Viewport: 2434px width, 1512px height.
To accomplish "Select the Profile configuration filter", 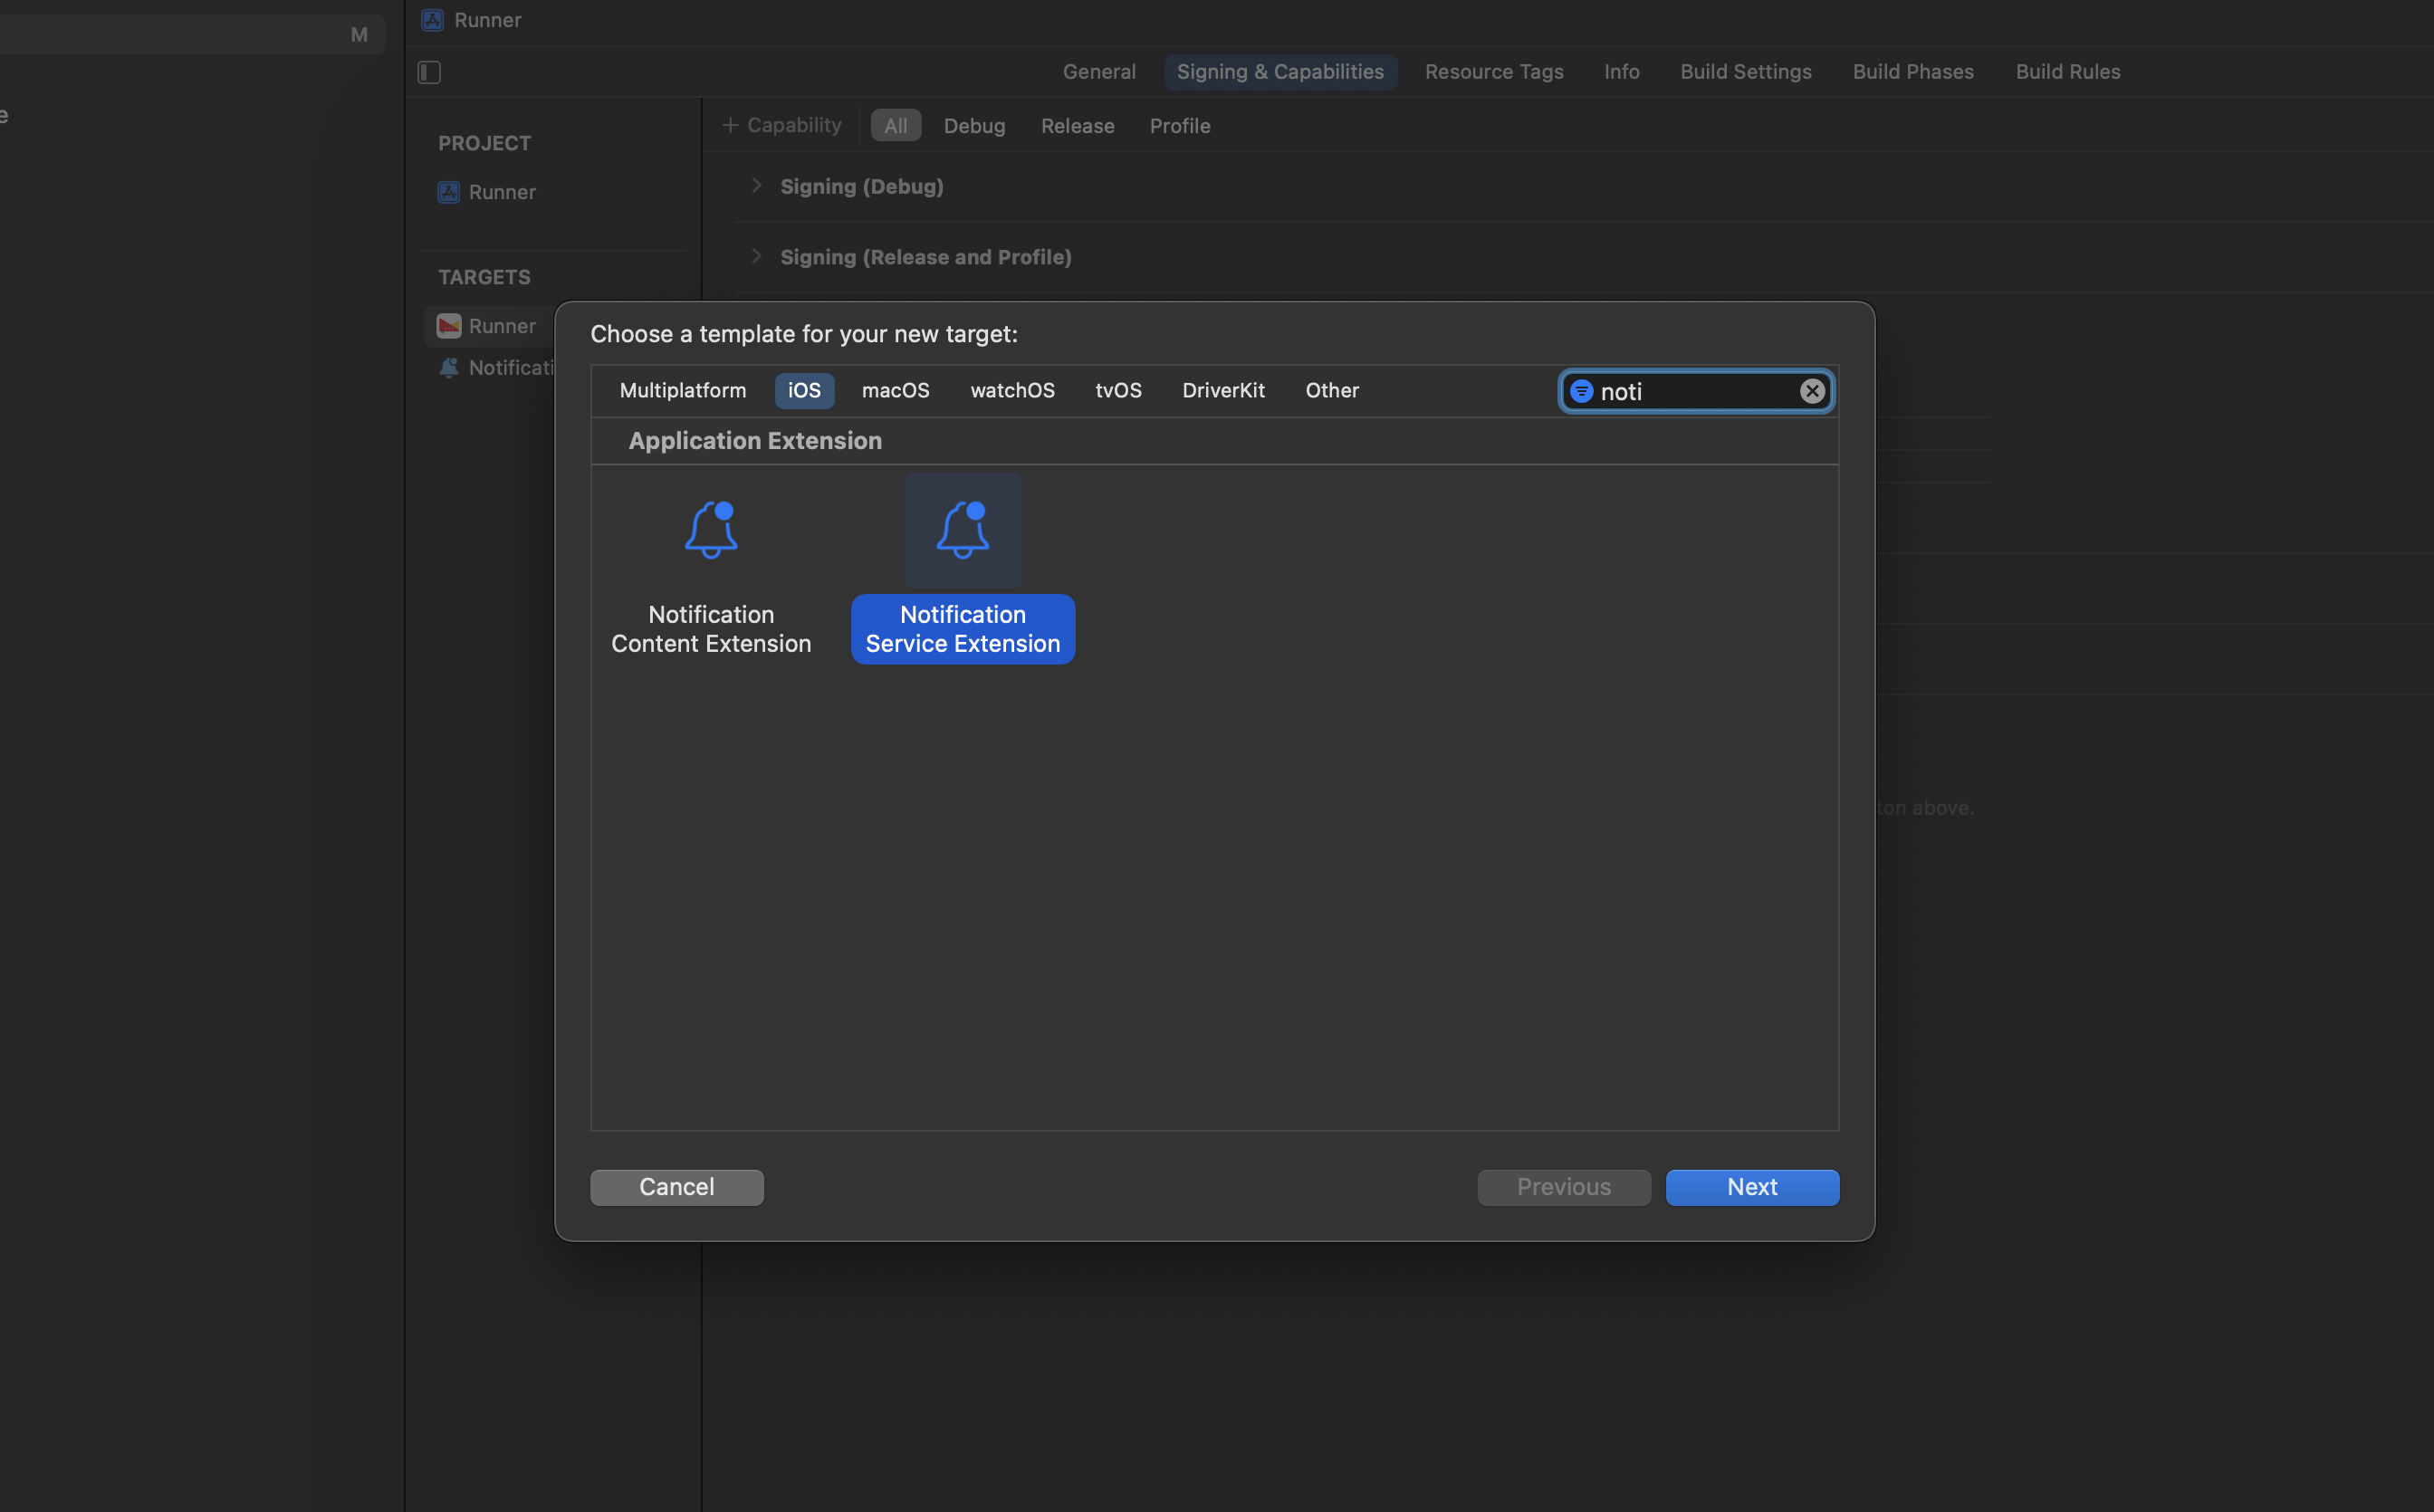I will click(1180, 126).
